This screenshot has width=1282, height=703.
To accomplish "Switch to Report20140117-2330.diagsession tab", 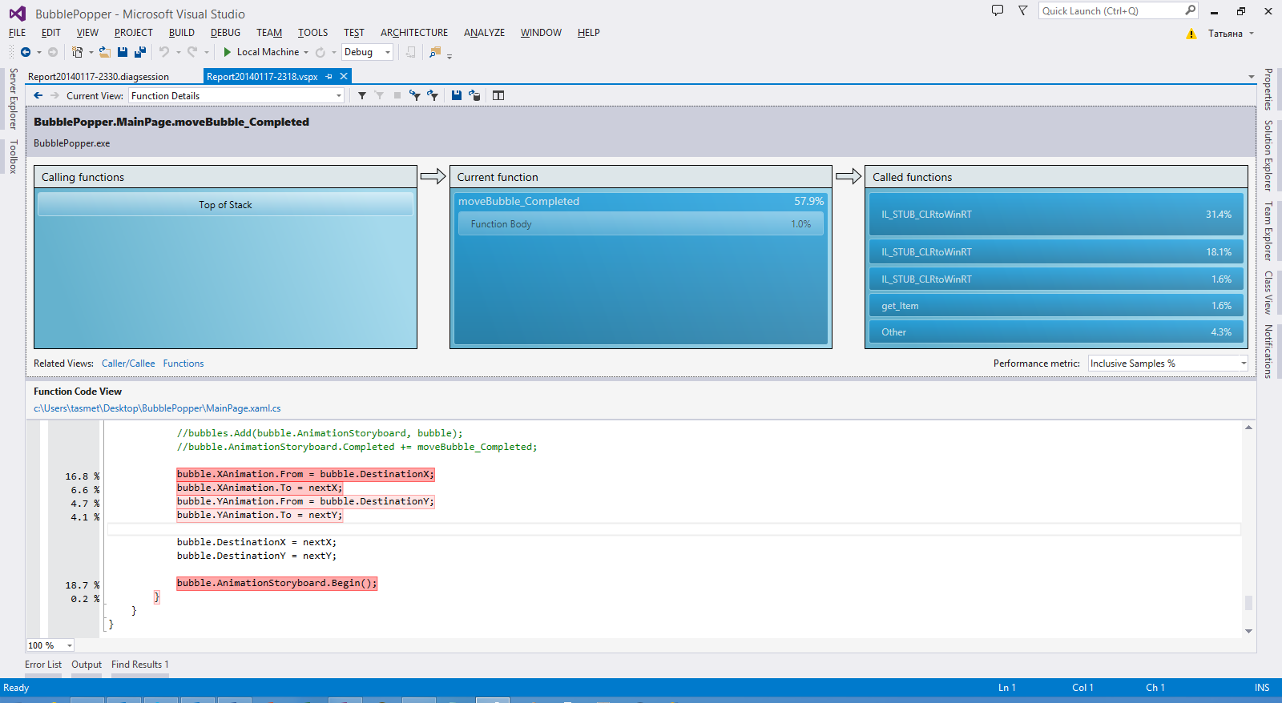I will (99, 77).
